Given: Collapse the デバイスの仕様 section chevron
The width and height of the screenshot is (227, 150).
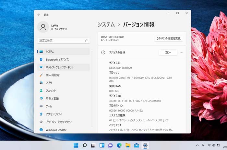Looking at the screenshot, I should click(181, 53).
